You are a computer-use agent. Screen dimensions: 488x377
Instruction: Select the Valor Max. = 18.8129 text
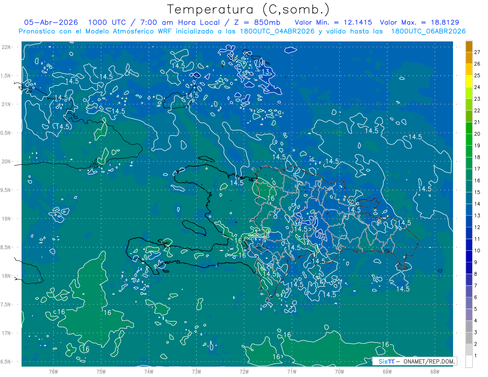coord(419,22)
